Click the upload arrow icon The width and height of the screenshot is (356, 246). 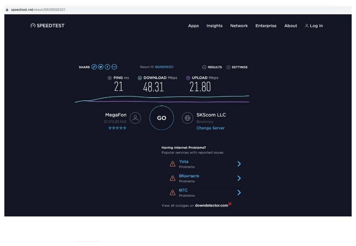[188, 78]
